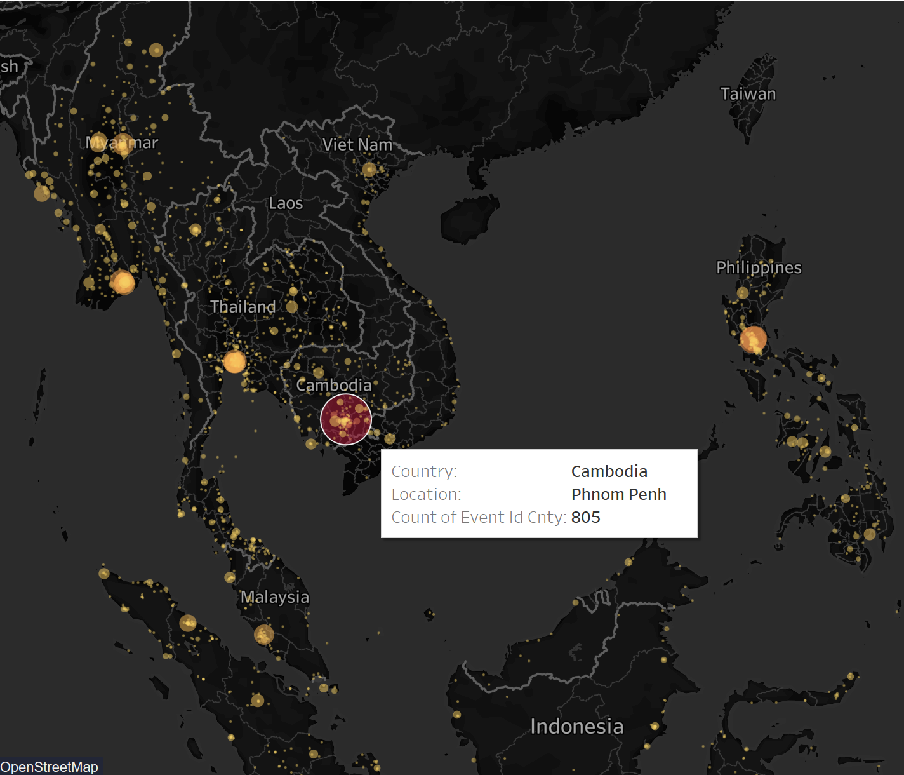Screen dimensions: 904x775
Task: Click the Hanoi circle below Viet Nam label
Action: tap(369, 170)
